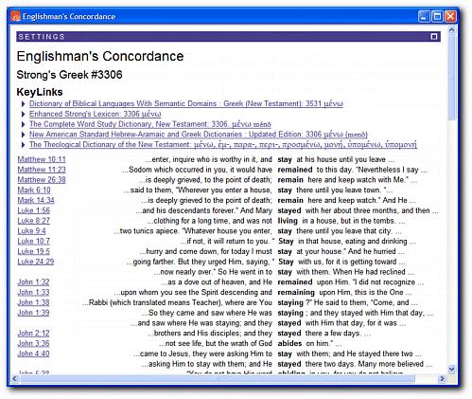The image size is (472, 399).
Task: Click the horizontal scrollbar left arrow
Action: tap(14, 378)
